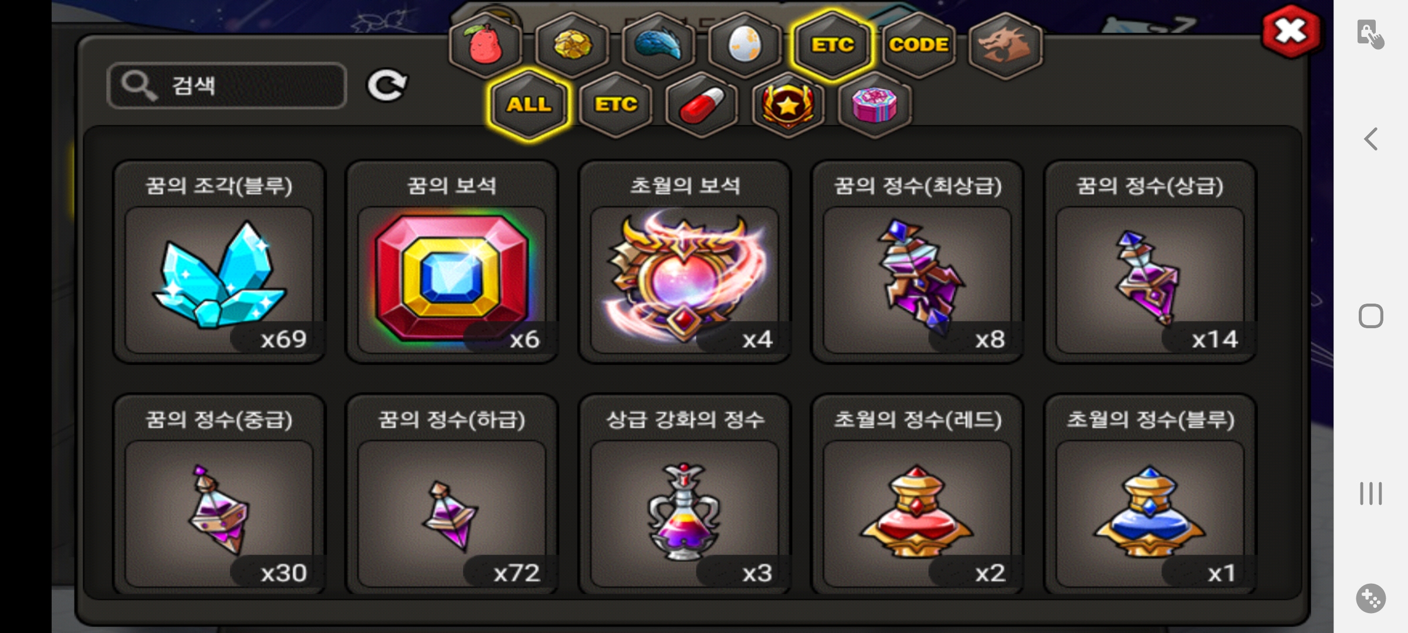Screen dimensions: 1408x633
Task: Open the gold nugget category tab
Action: click(x=572, y=45)
